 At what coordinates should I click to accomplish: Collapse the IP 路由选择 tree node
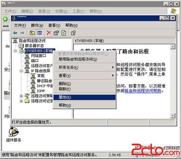point(21,71)
